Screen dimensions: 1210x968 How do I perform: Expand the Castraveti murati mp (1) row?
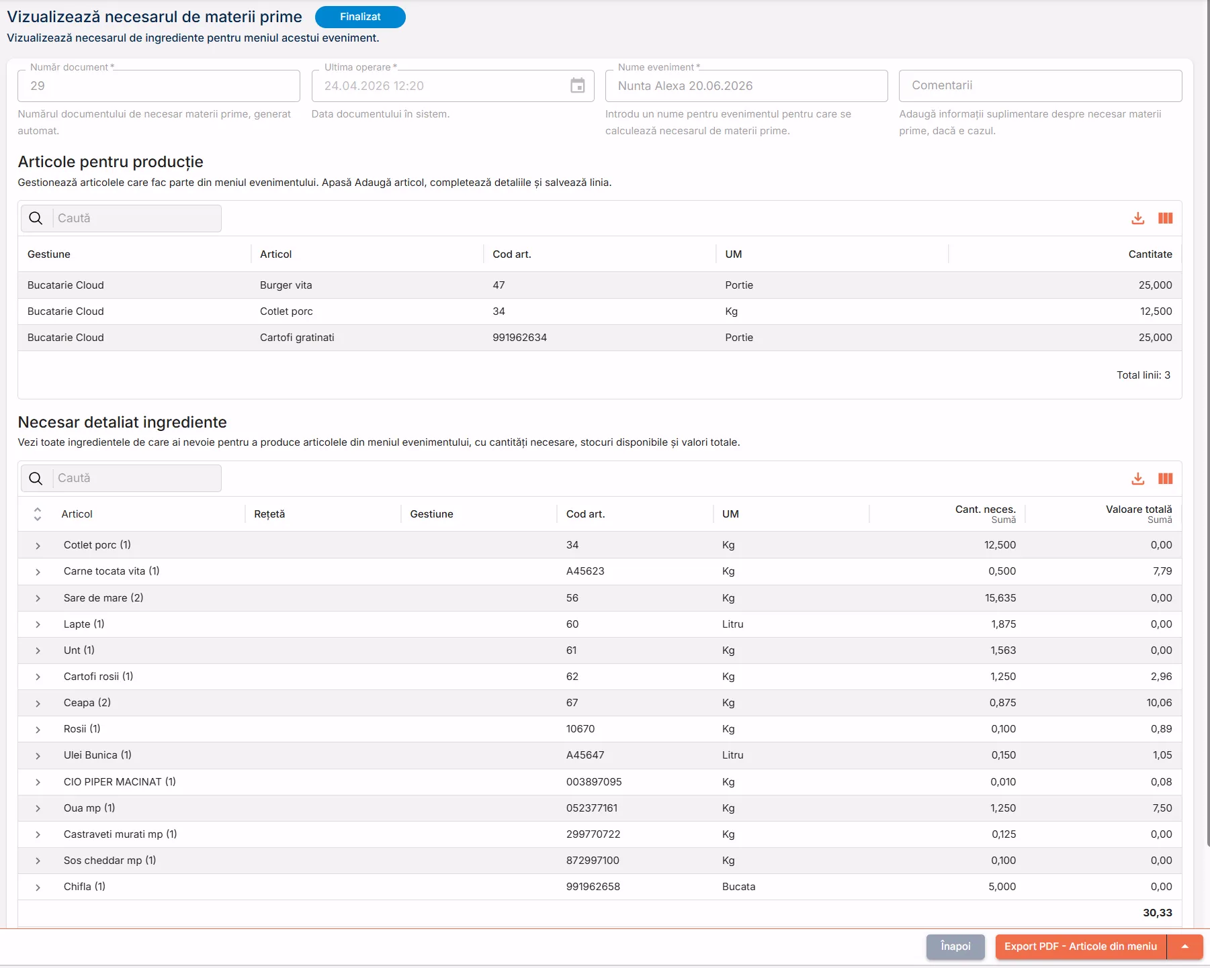pos(38,834)
